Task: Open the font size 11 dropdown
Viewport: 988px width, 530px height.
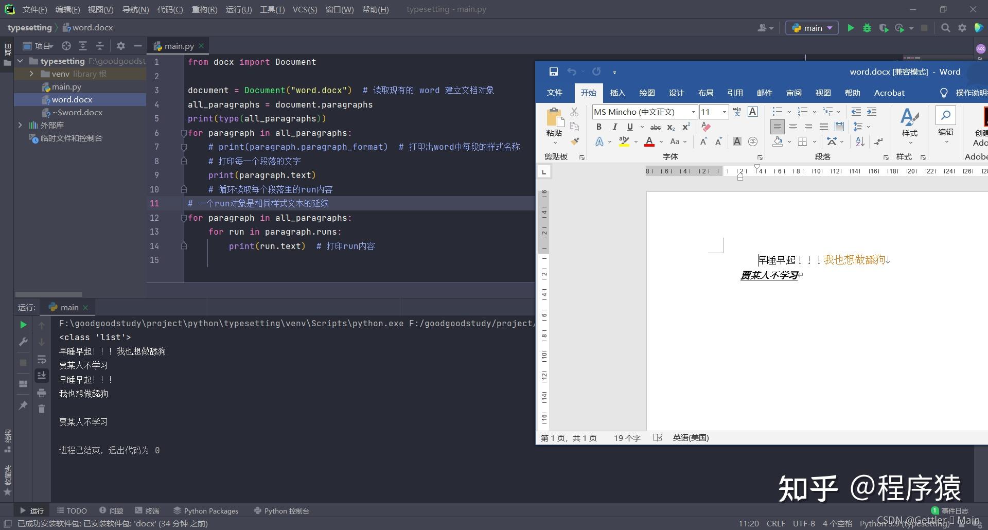Action: (724, 112)
